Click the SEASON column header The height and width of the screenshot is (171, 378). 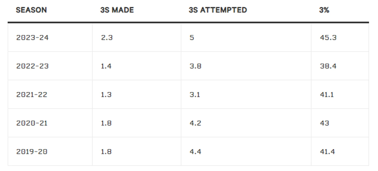[31, 10]
